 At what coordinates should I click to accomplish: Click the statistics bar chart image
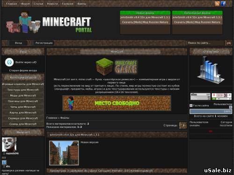coord(211,70)
